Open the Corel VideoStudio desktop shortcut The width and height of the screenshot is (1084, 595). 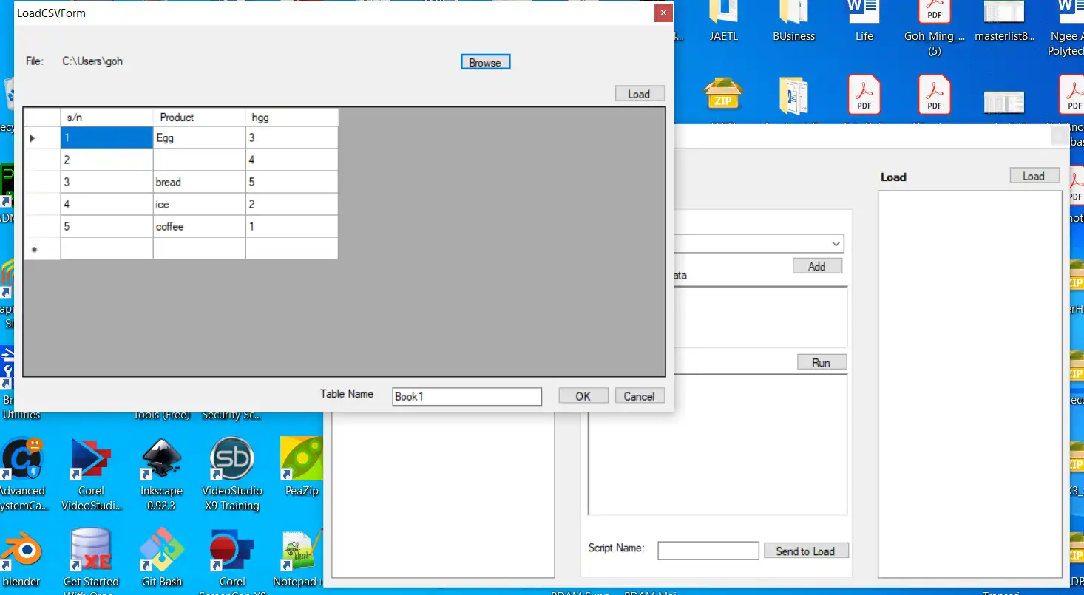(x=91, y=475)
